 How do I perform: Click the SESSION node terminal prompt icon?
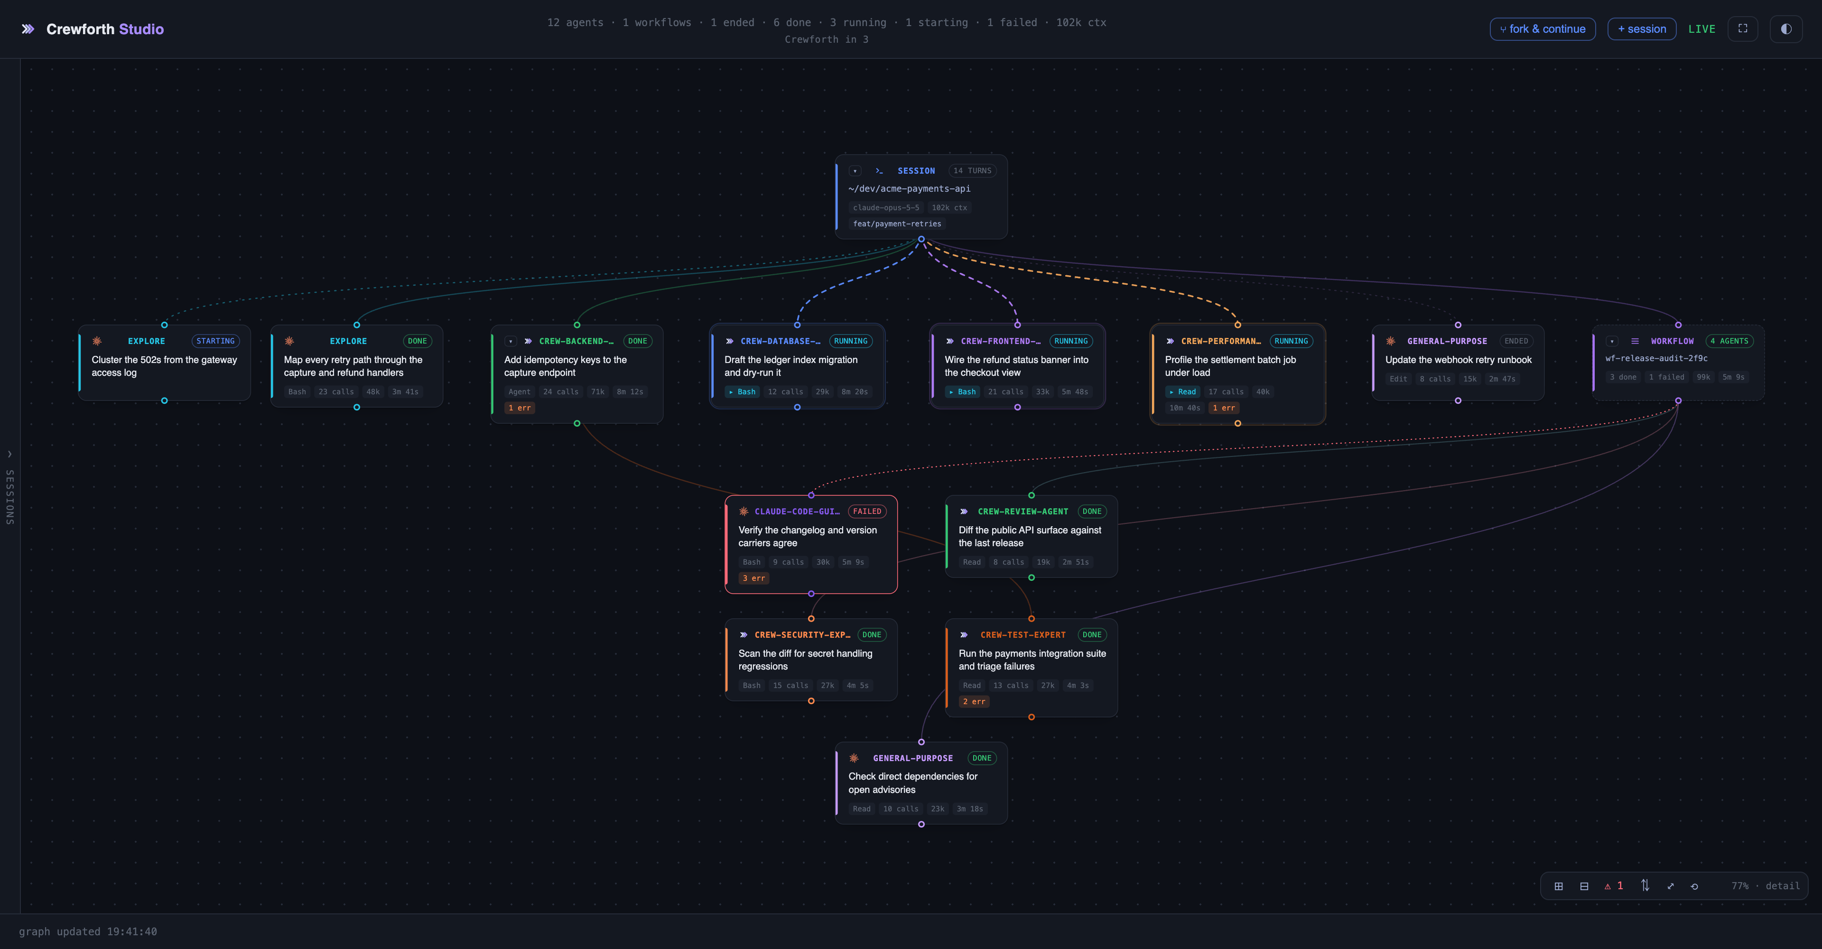[879, 171]
